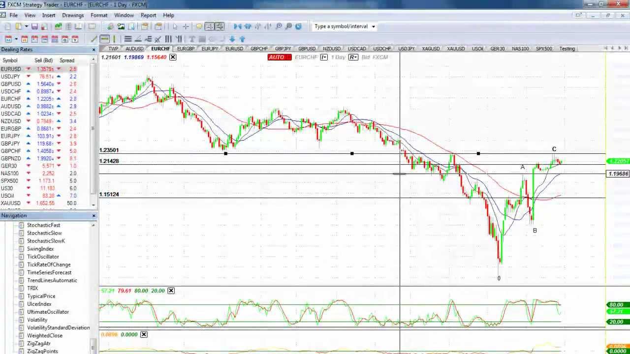Click the yellow speech bubble annotation icon
Image resolution: width=630 pixels, height=354 pixels.
coord(199,27)
